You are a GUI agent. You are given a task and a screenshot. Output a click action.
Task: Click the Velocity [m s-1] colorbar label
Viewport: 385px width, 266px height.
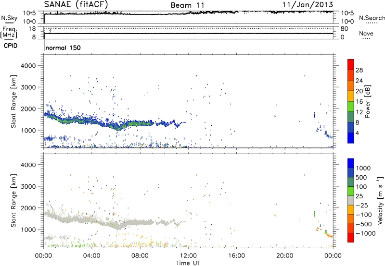pyautogui.click(x=380, y=200)
